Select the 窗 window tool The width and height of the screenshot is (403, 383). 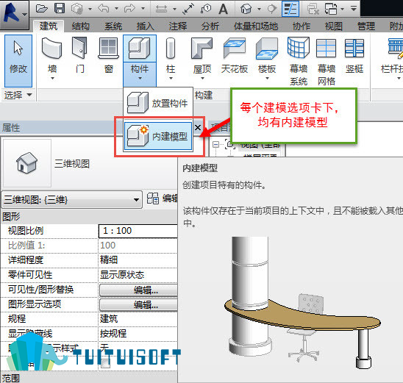[x=109, y=55]
